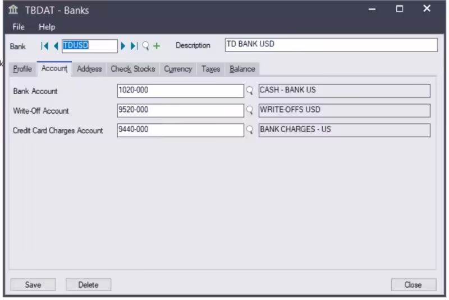Maximize the TBDAT Banks window
This screenshot has height=300, width=449.
[x=400, y=9]
